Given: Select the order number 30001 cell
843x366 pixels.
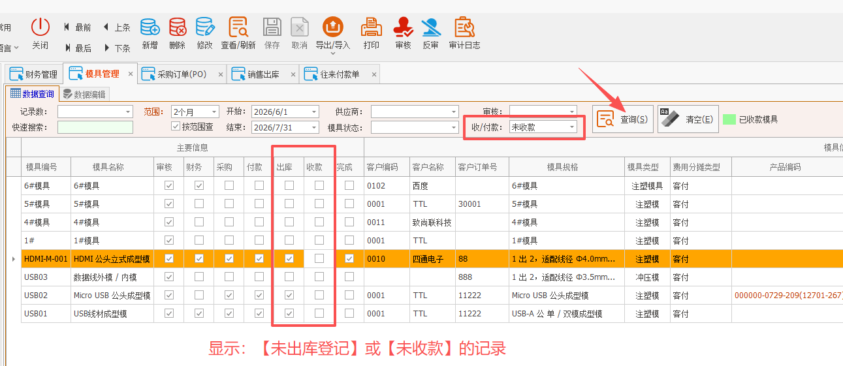Looking at the screenshot, I should [x=482, y=204].
